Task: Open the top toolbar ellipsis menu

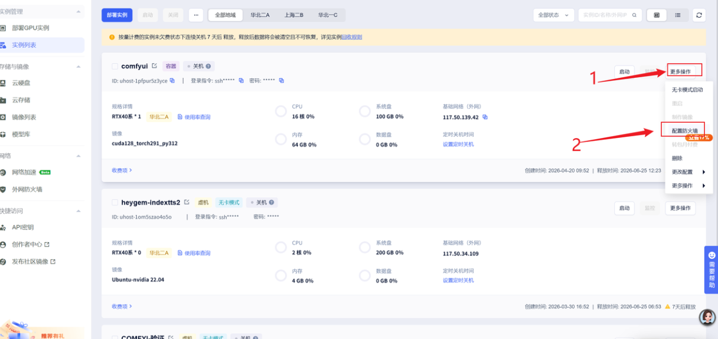Action: (197, 15)
